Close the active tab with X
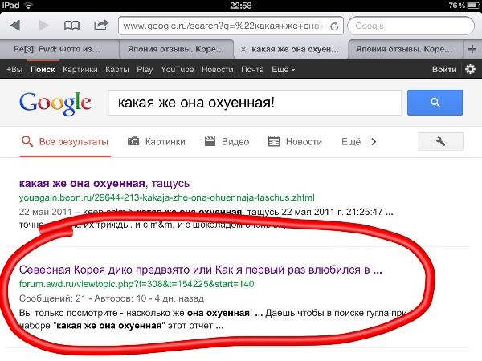This screenshot has width=482, height=361. (x=243, y=49)
